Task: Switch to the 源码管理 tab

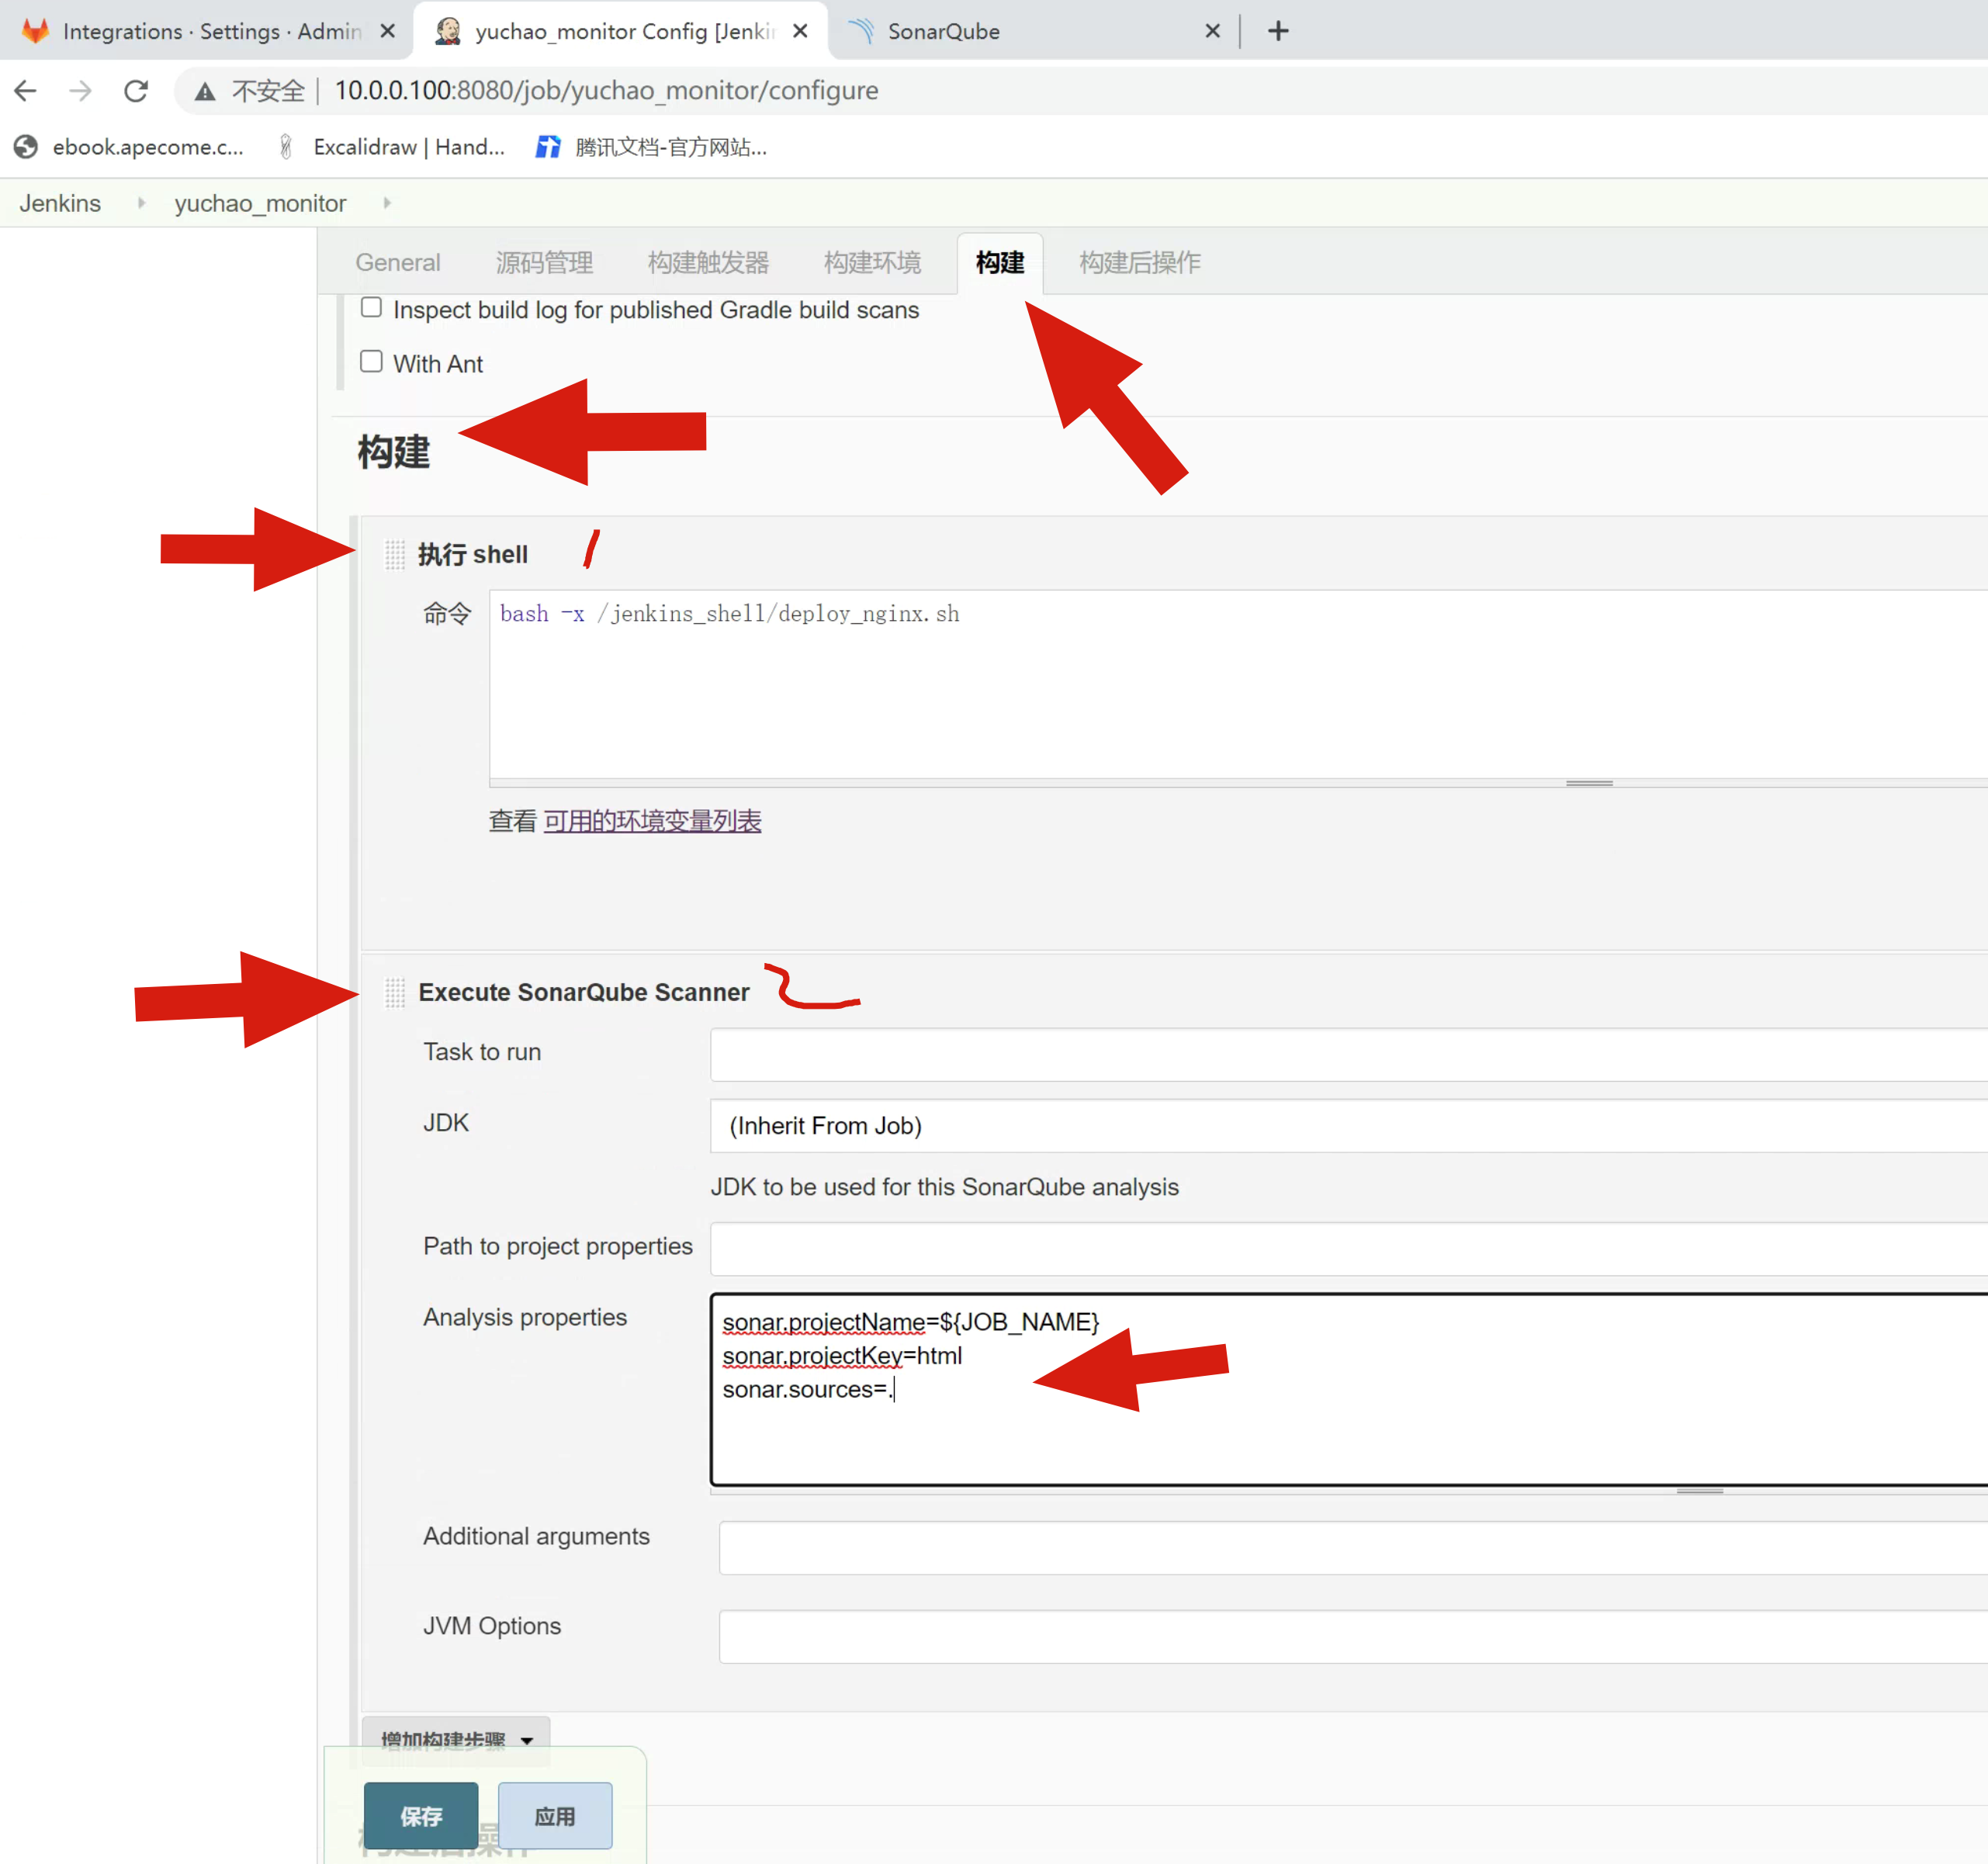Action: [x=544, y=263]
